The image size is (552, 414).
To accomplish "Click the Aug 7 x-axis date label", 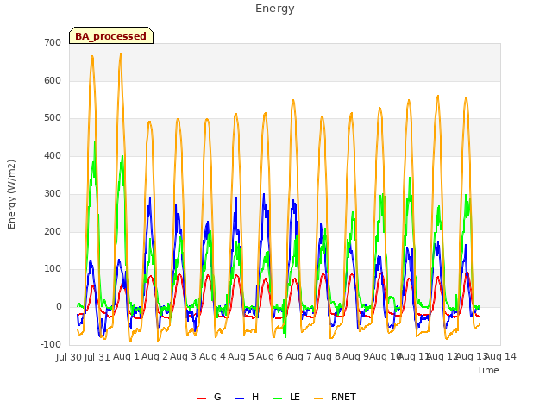I will [298, 356].
